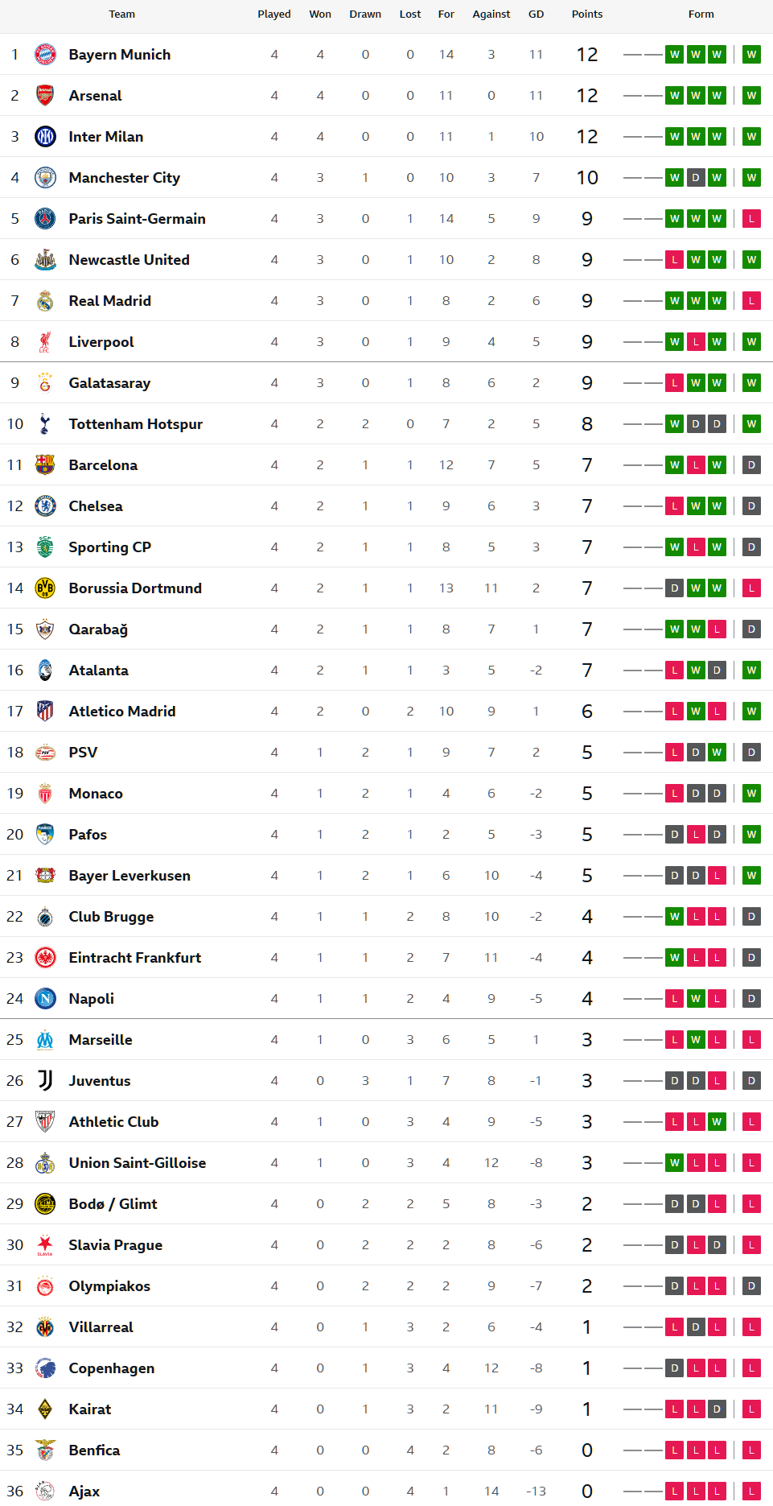This screenshot has width=773, height=1506.
Task: Click the Chelsea badge icon
Action: 45,506
